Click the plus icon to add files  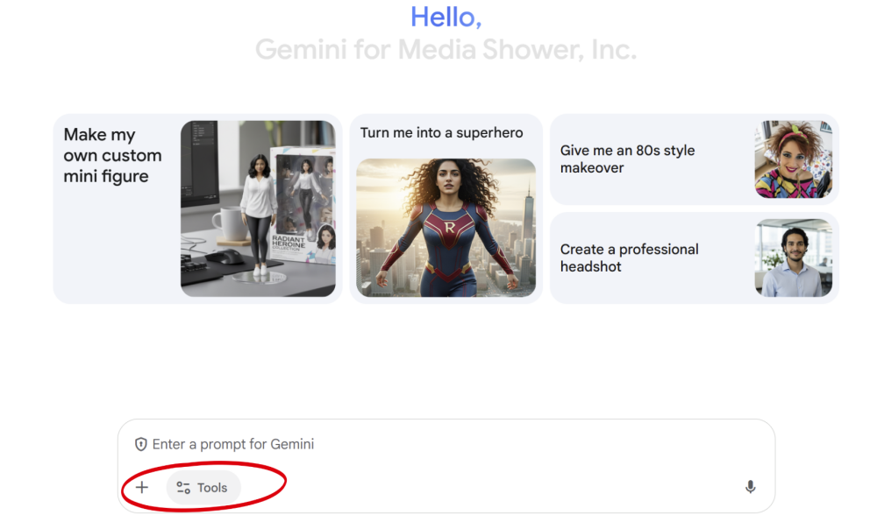pyautogui.click(x=142, y=488)
